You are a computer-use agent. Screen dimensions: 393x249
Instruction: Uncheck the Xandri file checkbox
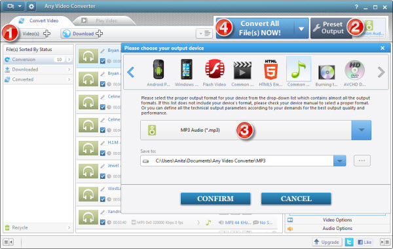pos(103,222)
